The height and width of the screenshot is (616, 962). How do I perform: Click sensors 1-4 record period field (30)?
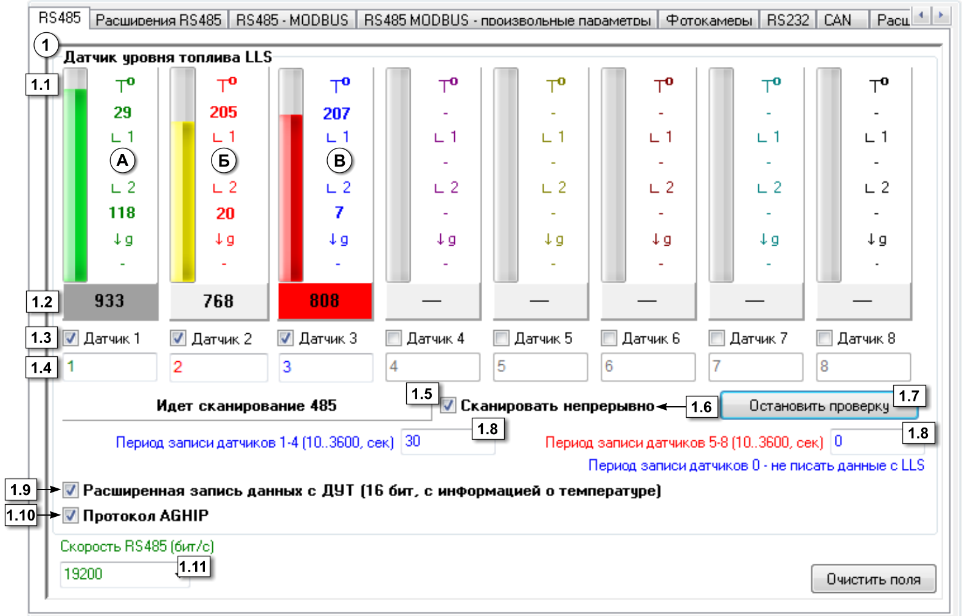point(448,441)
